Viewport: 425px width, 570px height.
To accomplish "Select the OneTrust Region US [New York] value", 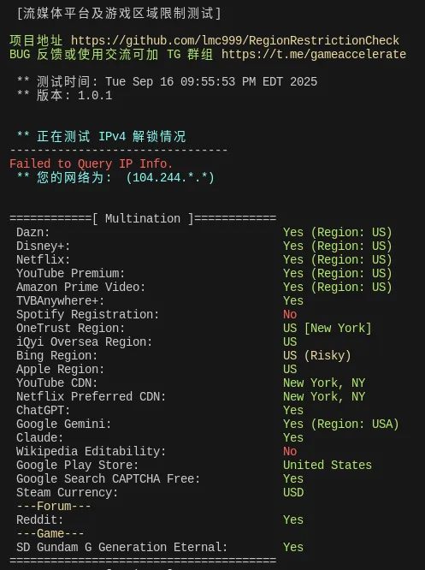I will pos(328,329).
